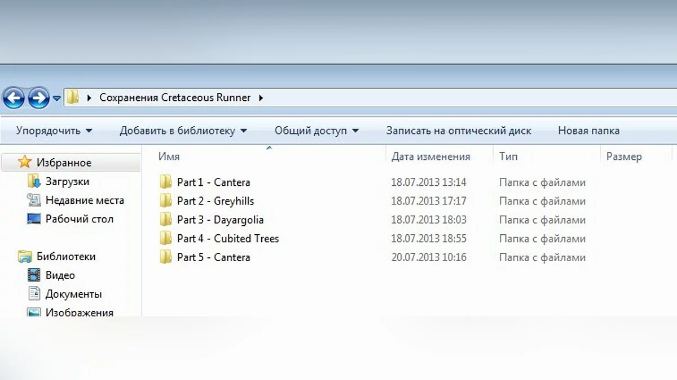Create a folder with Новая папка
This screenshot has height=380, width=677.
coord(588,131)
